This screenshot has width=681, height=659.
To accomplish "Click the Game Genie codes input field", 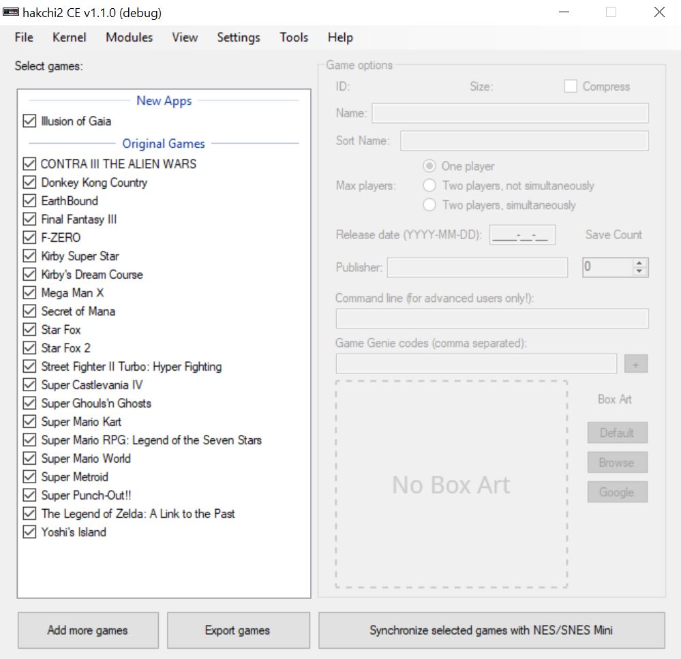I will 476,364.
